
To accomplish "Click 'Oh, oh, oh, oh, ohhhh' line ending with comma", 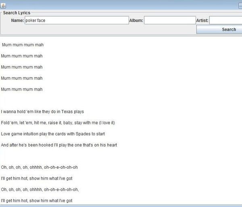I will point(40,189).
